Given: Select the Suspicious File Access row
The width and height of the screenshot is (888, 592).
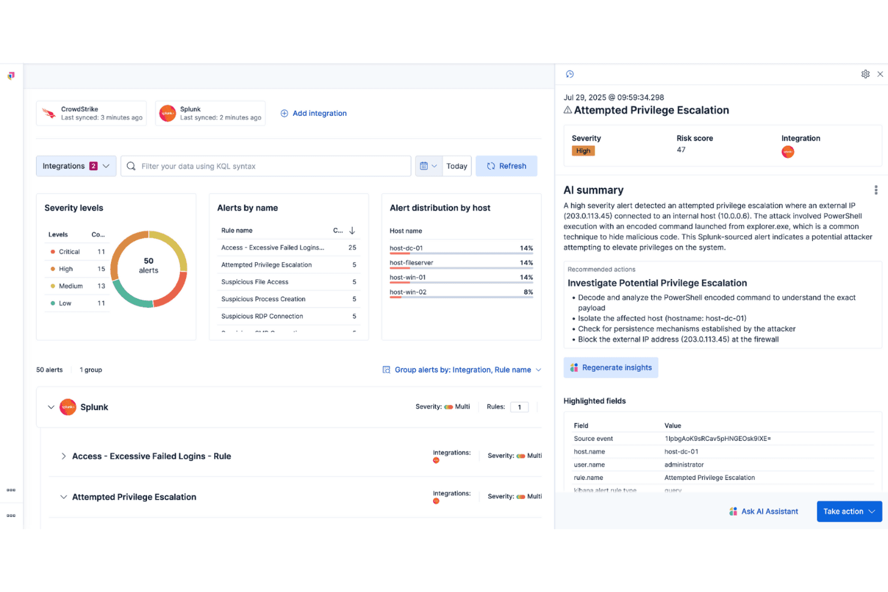Looking at the screenshot, I should click(x=289, y=282).
